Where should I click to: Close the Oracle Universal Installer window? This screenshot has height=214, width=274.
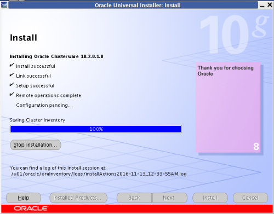click(x=270, y=5)
